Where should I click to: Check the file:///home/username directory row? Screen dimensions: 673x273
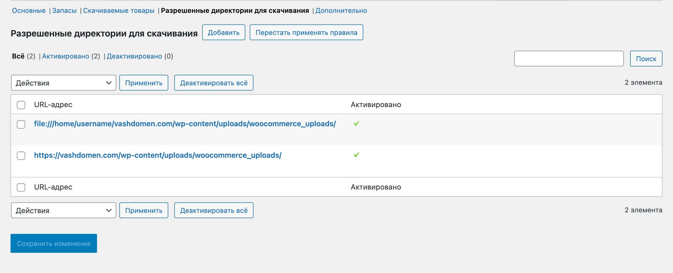[21, 124]
